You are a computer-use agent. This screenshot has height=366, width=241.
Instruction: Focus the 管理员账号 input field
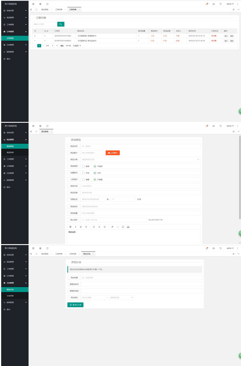tap(141, 284)
